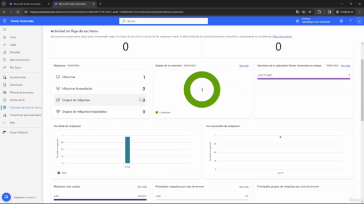This screenshot has width=364, height=204.
Task: Click Ver más in Máquinas más usadas
Action: [142, 186]
